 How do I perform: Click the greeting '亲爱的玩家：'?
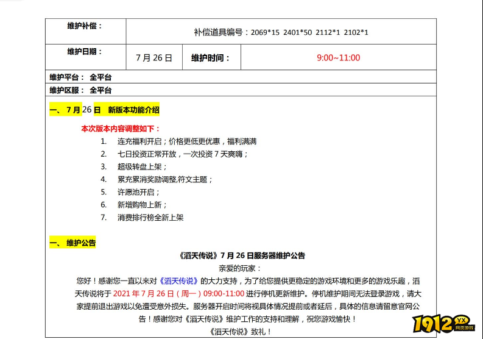(240, 268)
